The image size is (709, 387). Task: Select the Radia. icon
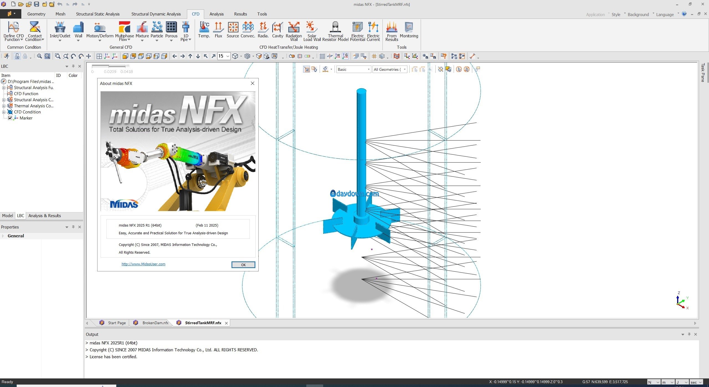pyautogui.click(x=263, y=29)
